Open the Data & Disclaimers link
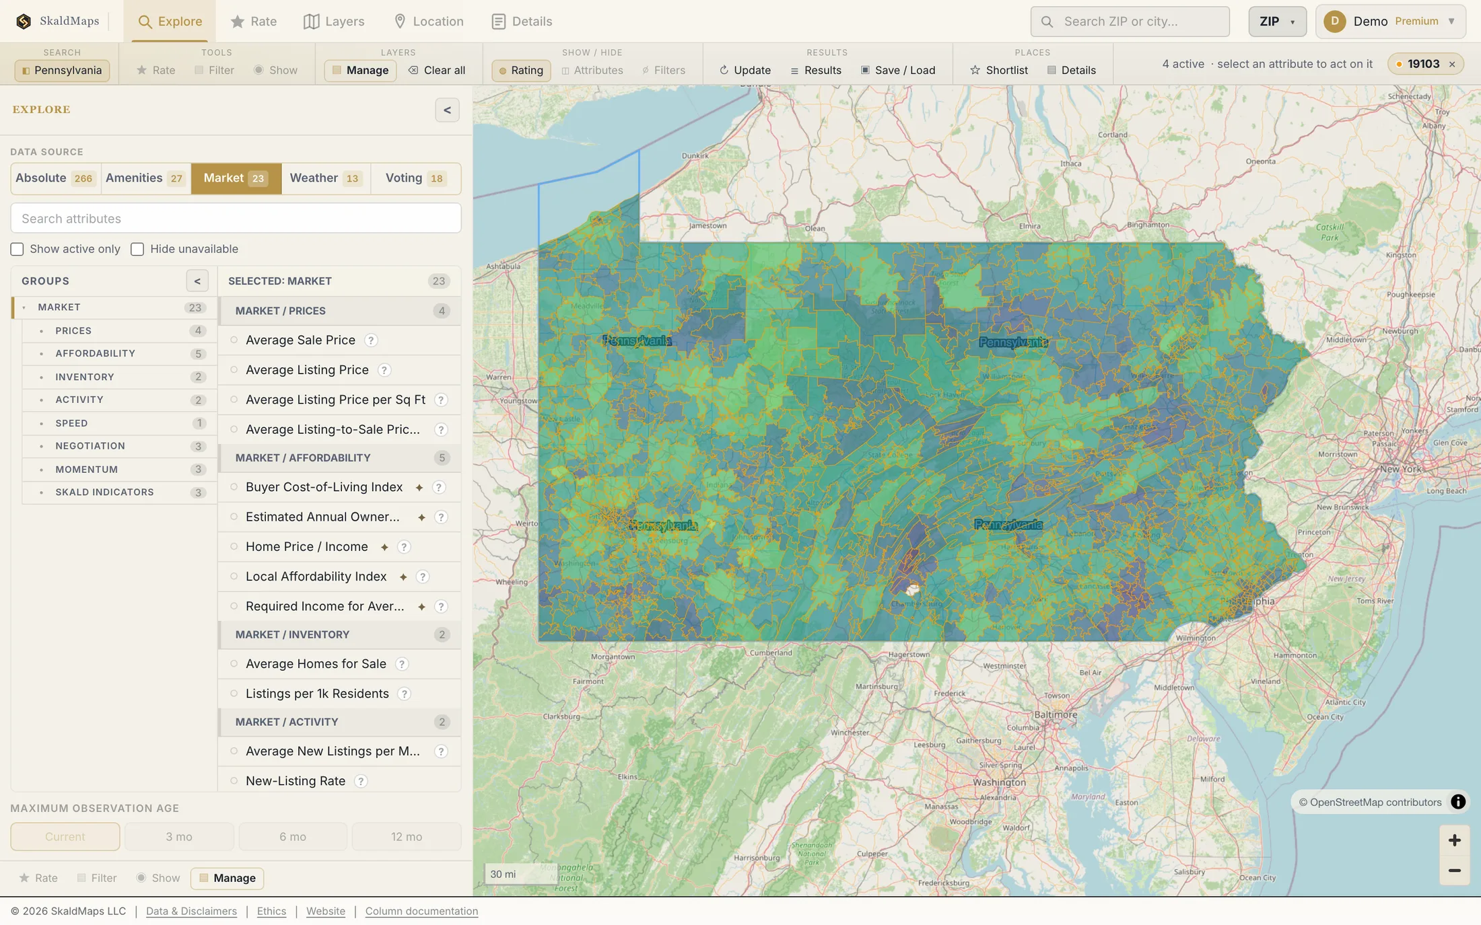1481x925 pixels. tap(191, 911)
